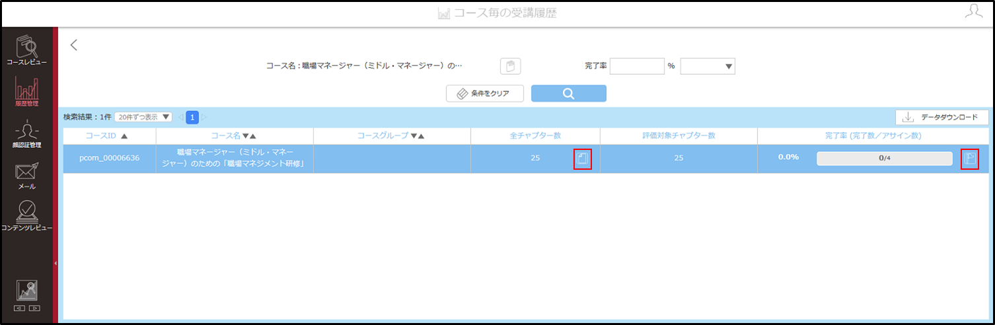This screenshot has height=325, width=995.
Task: Go to the previous results page arrow
Action: (x=181, y=118)
